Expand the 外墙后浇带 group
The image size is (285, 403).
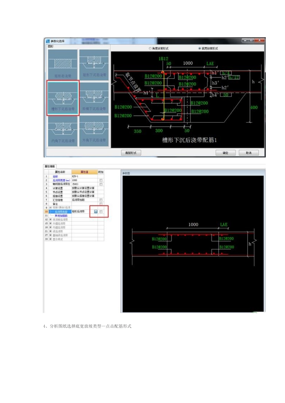(x=50, y=223)
